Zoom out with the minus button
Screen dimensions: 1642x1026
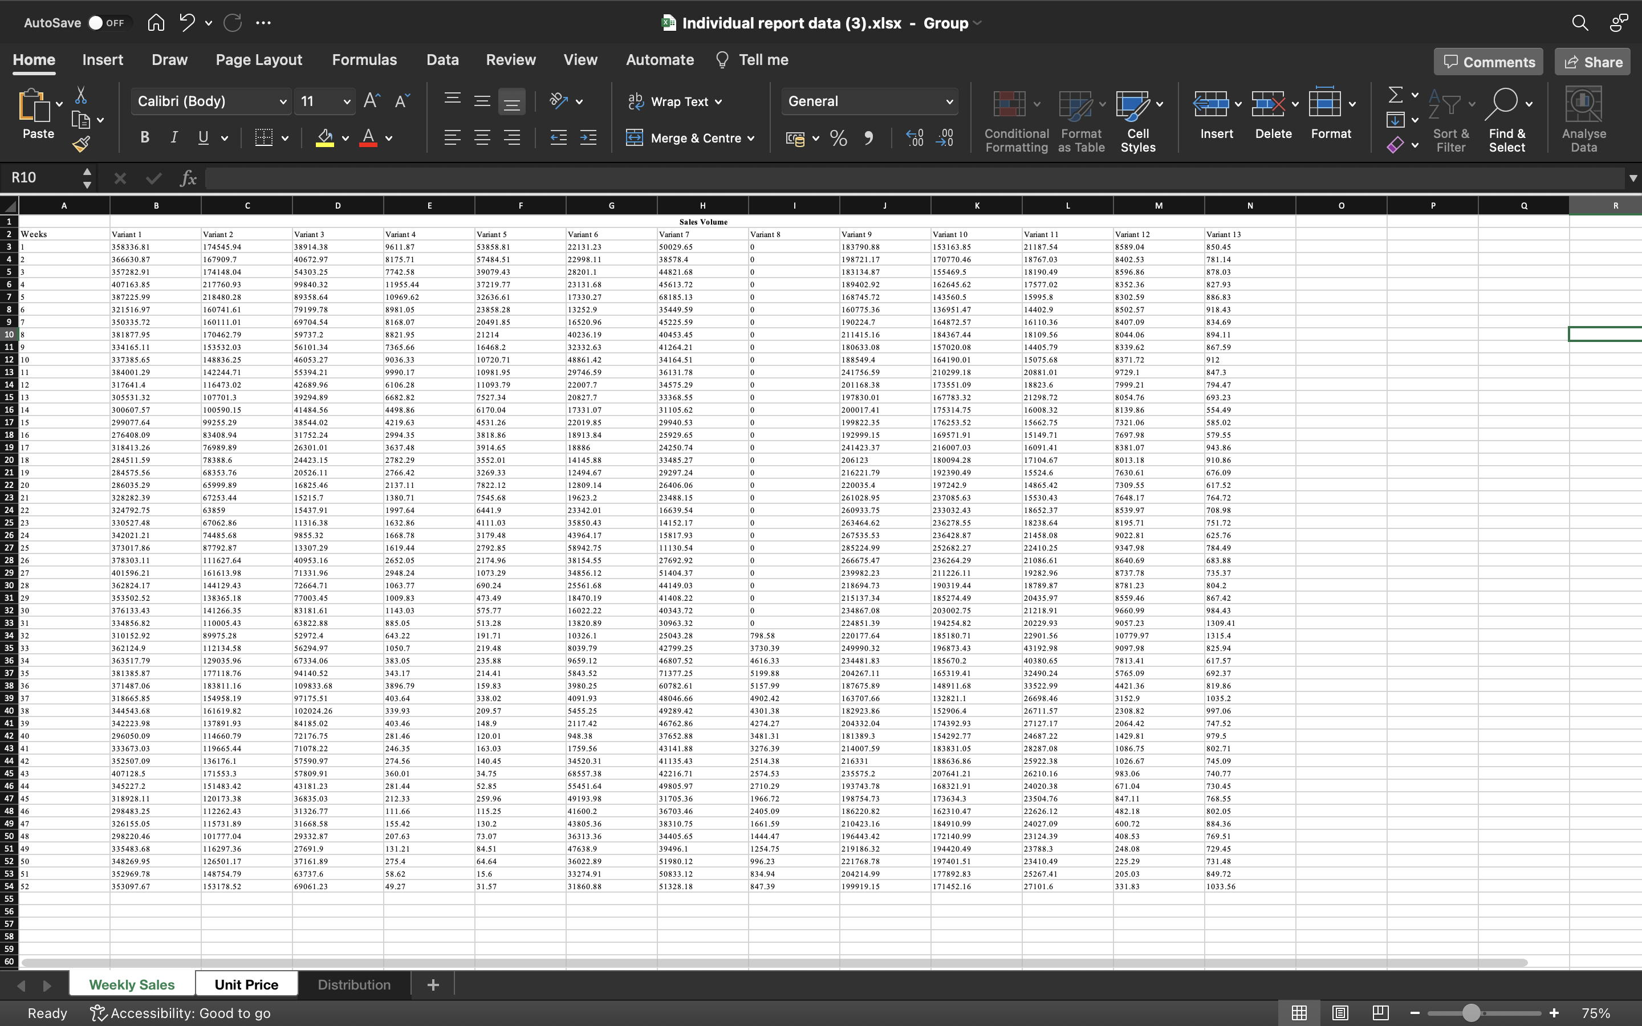coord(1415,1013)
